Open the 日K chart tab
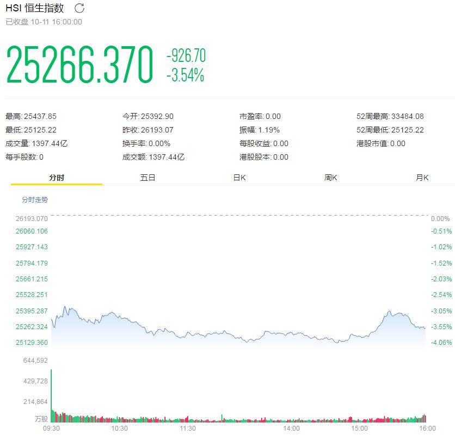The image size is (455, 435). pos(239,178)
